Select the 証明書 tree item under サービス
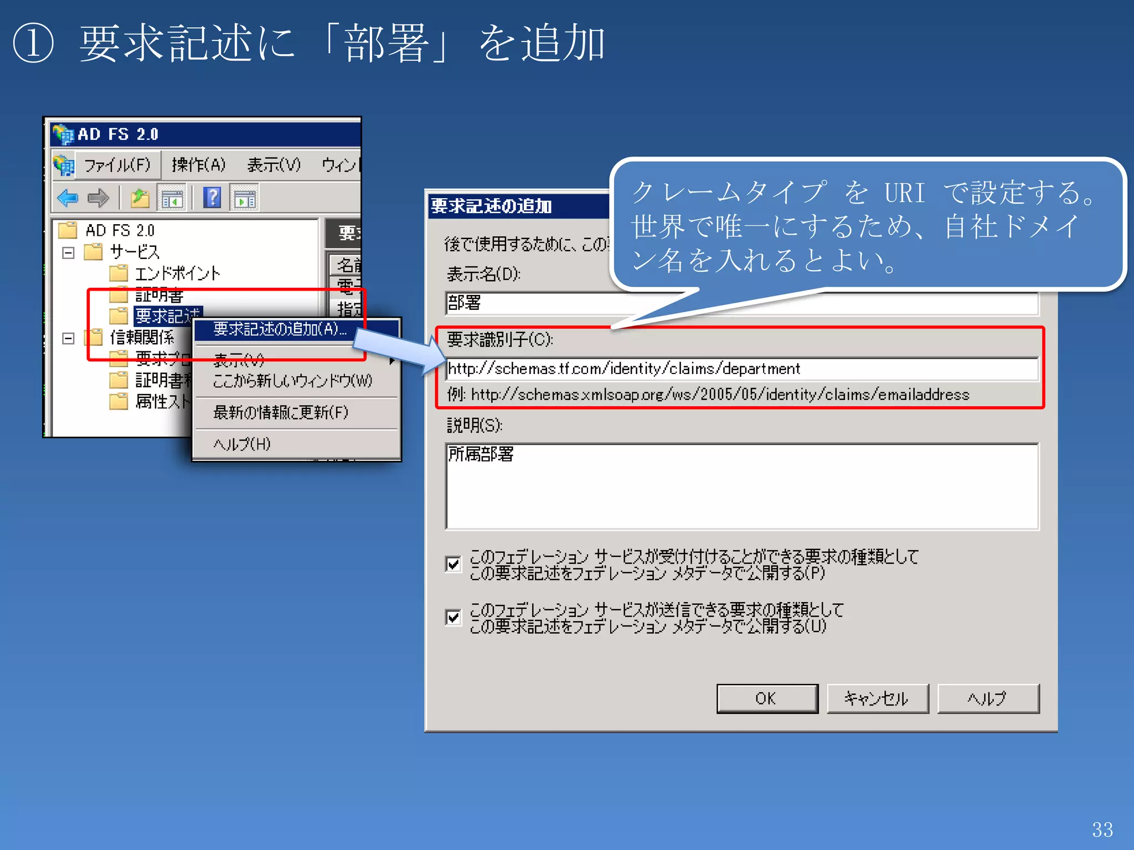This screenshot has height=850, width=1134. pyautogui.click(x=159, y=295)
